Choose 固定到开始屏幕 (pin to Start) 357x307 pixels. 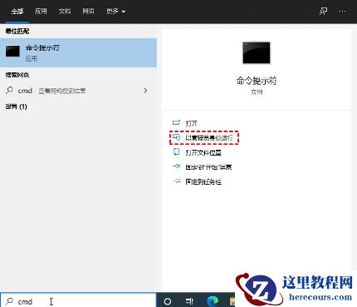pos(208,167)
